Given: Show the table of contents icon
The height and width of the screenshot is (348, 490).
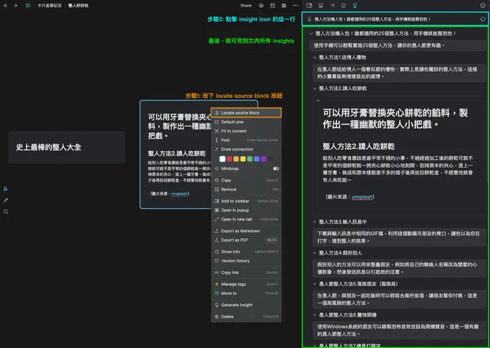Looking at the screenshot, I should [332, 5].
